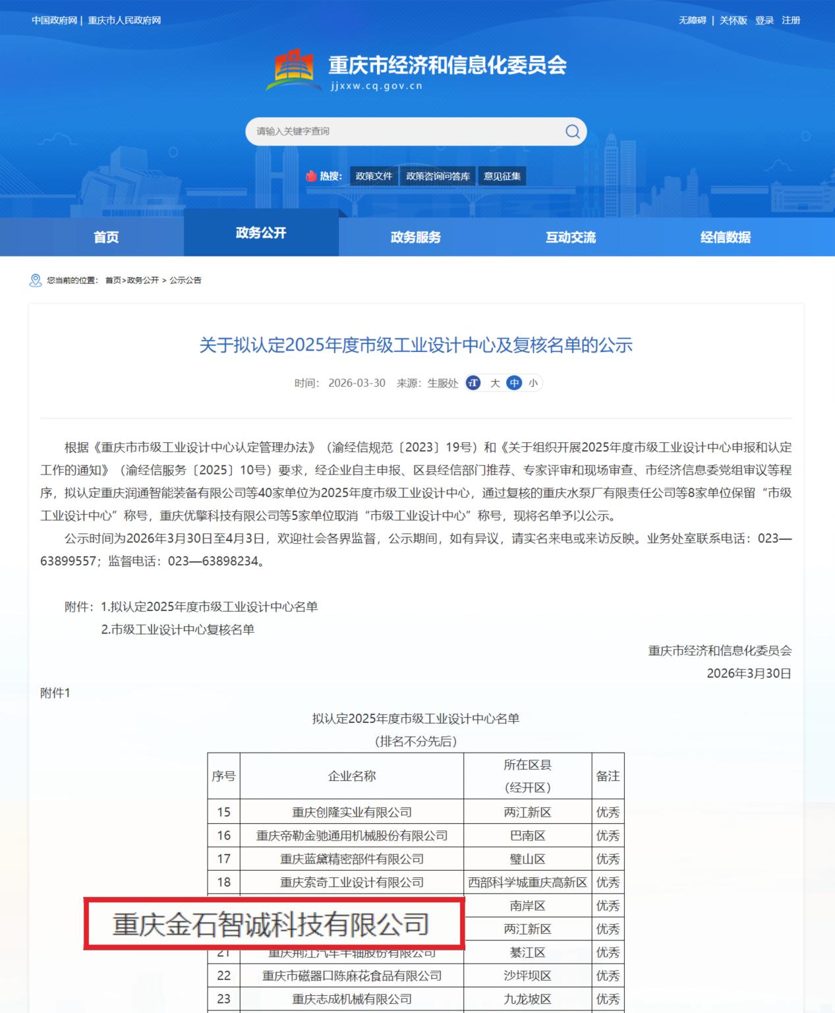Click the keyword search input field
This screenshot has height=1013, width=835.
(x=402, y=131)
